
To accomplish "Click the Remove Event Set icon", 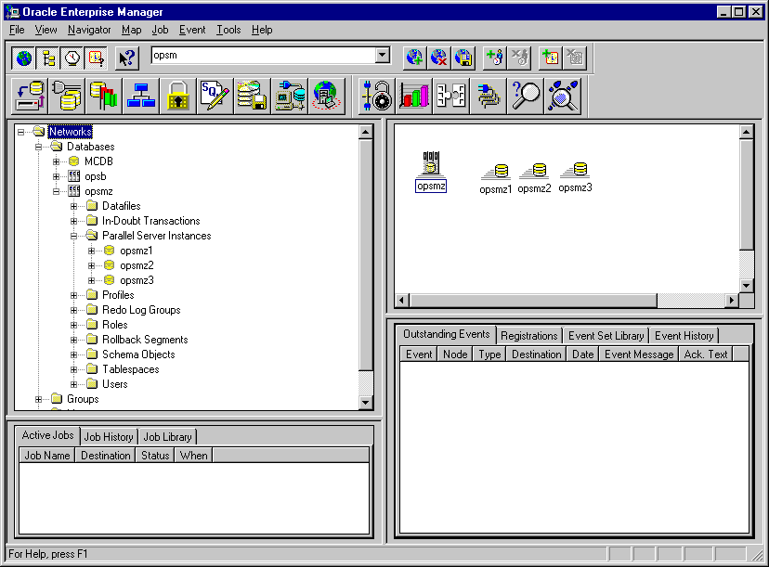I will click(x=575, y=58).
